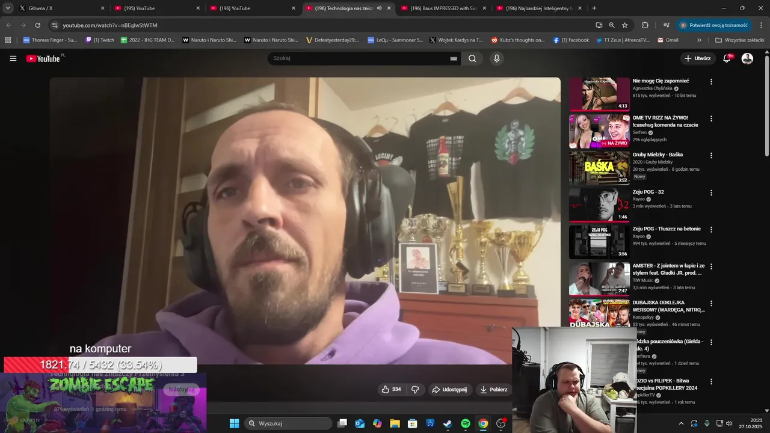Click the Chrome address bar URL
This screenshot has height=433, width=770.
[x=110, y=25]
